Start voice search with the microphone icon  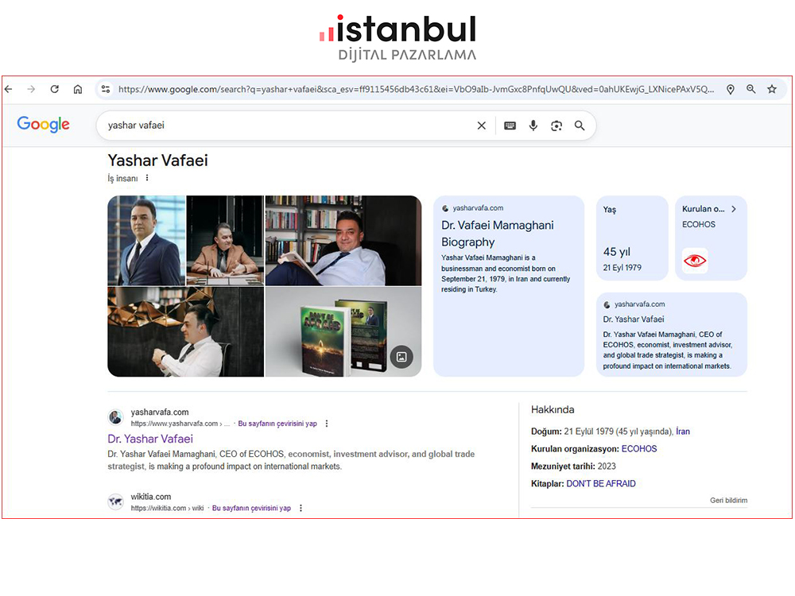(x=533, y=126)
